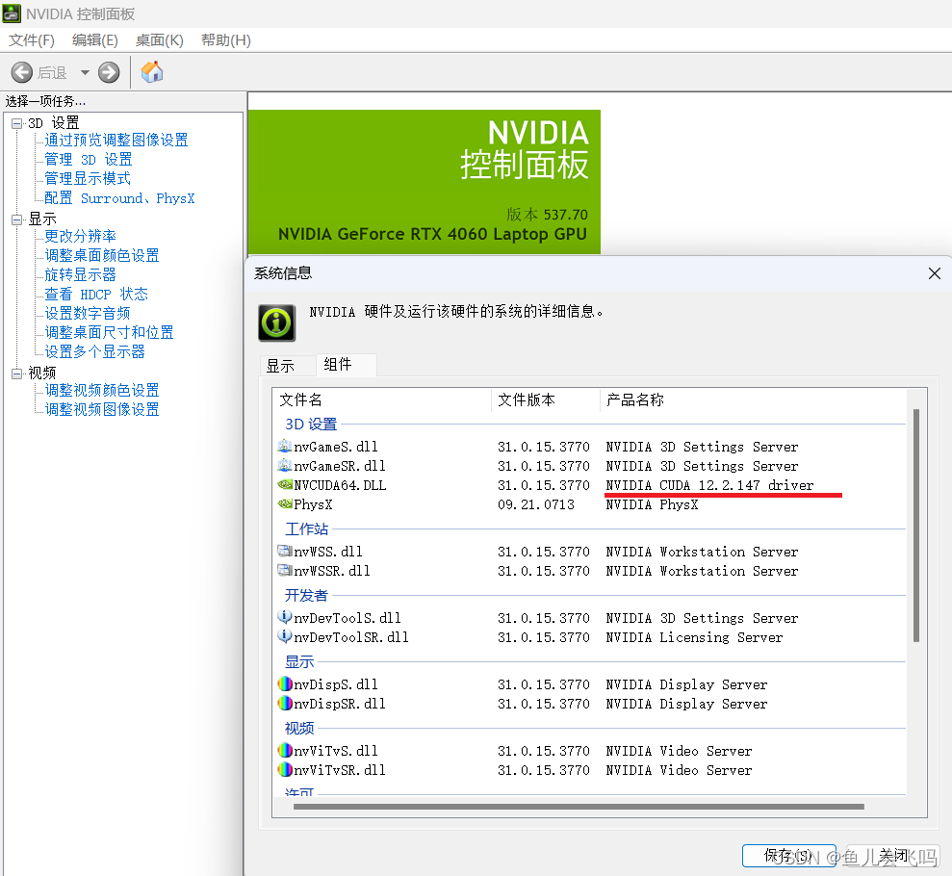Click the 关闭 button in the dialog
Viewport: 952px width, 876px height.
(x=892, y=856)
